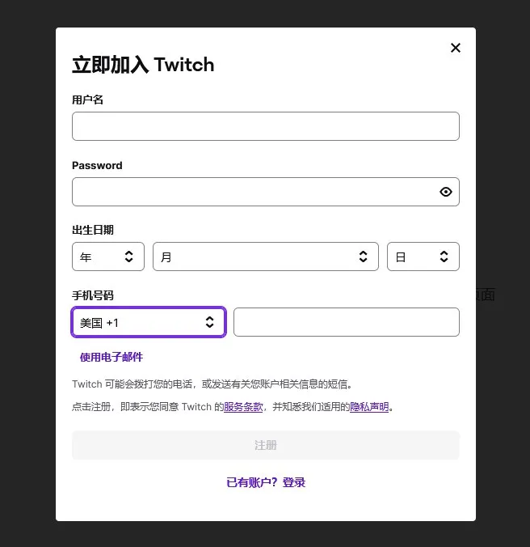Click the notice about Twitch calling or texting

click(x=212, y=384)
